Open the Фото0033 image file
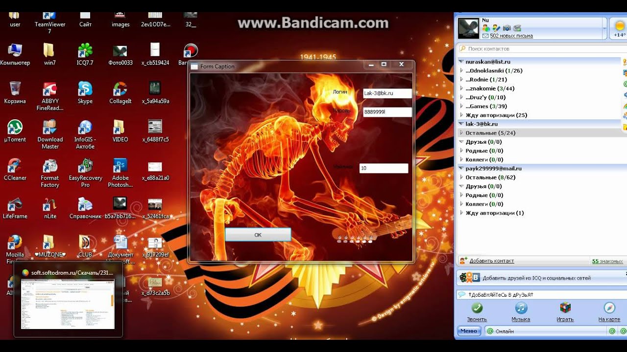627x352 pixels. click(121, 54)
